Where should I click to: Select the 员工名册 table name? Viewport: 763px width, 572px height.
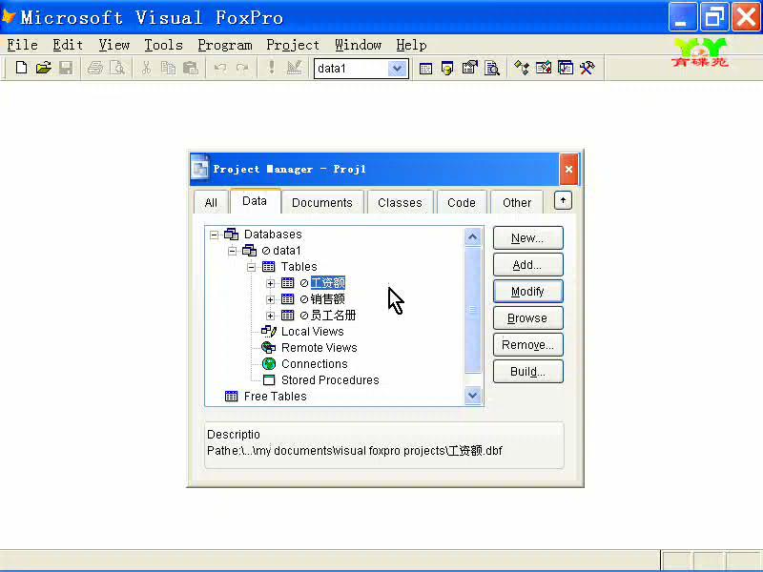333,316
